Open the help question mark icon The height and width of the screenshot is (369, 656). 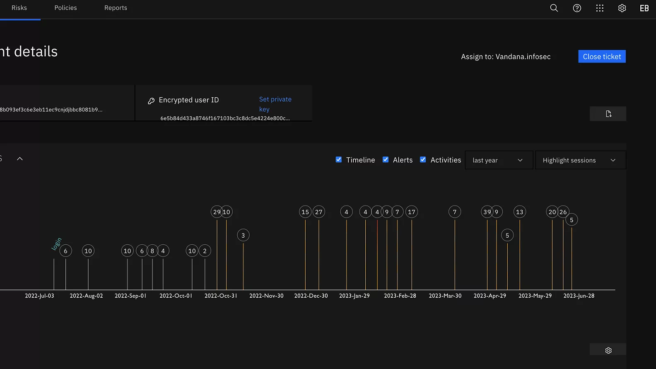[x=577, y=8]
